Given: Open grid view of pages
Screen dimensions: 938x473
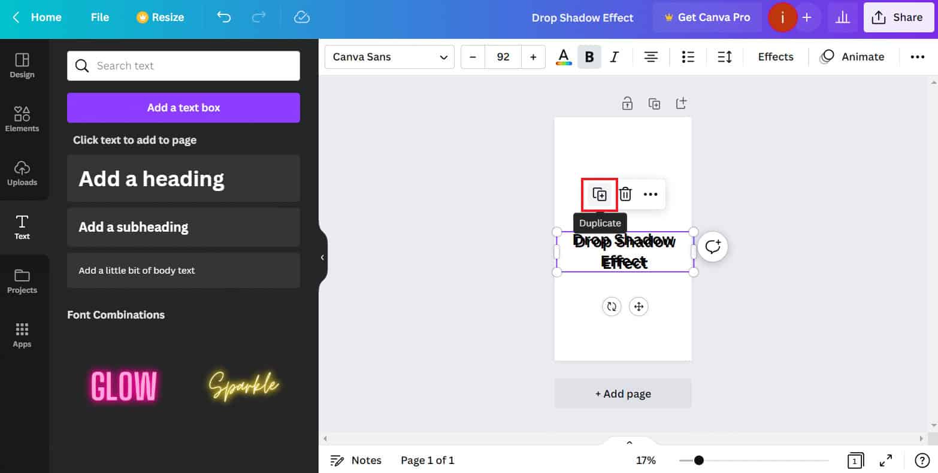Looking at the screenshot, I should click(x=855, y=460).
